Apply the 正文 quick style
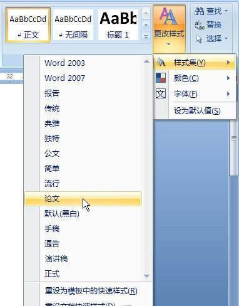This screenshot has width=239, height=306. [28, 24]
